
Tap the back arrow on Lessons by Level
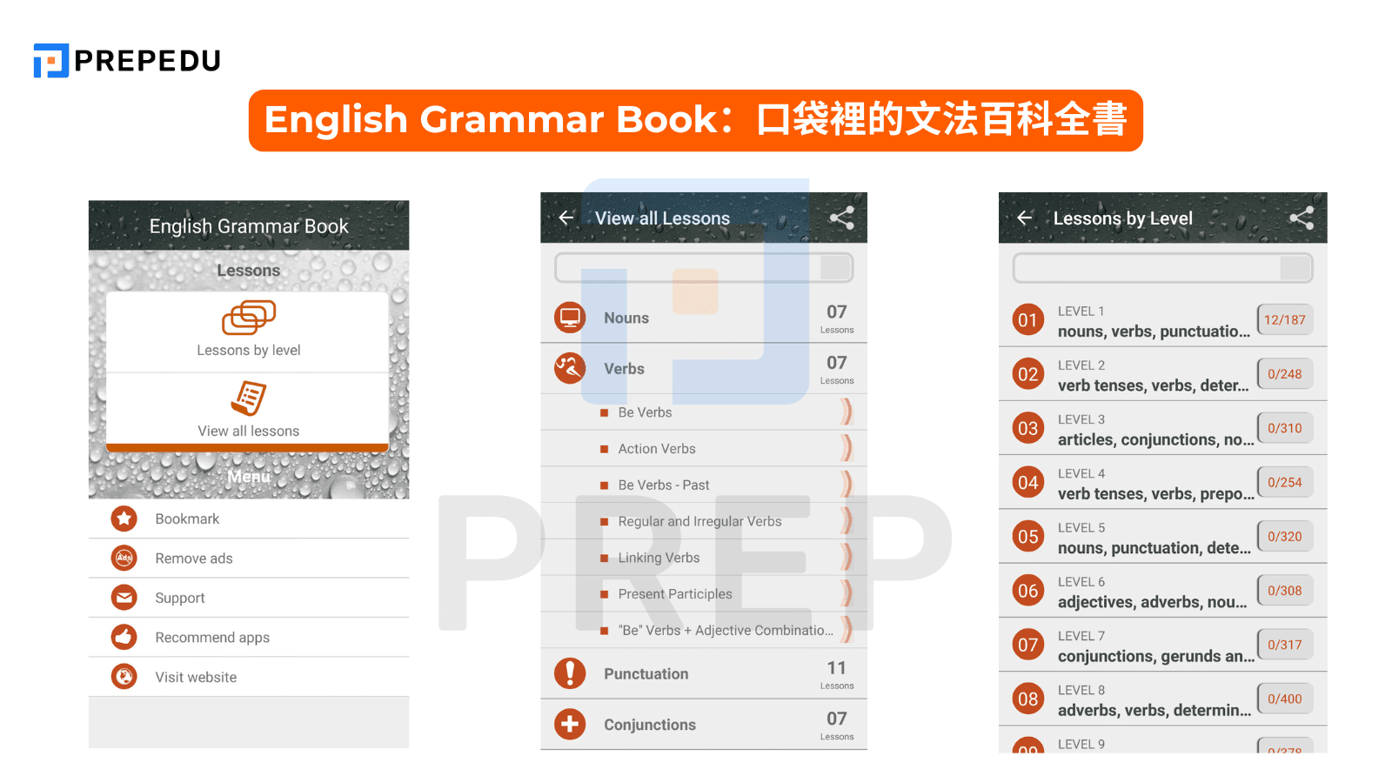click(x=1025, y=218)
